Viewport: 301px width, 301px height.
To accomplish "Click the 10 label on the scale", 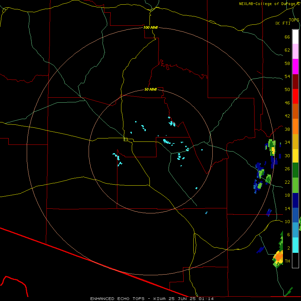I will (x=287, y=221).
